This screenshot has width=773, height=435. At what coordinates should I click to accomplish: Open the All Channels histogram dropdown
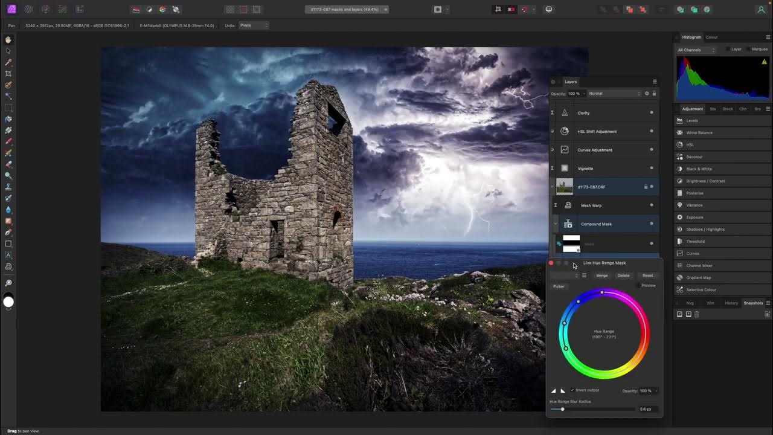[696, 50]
